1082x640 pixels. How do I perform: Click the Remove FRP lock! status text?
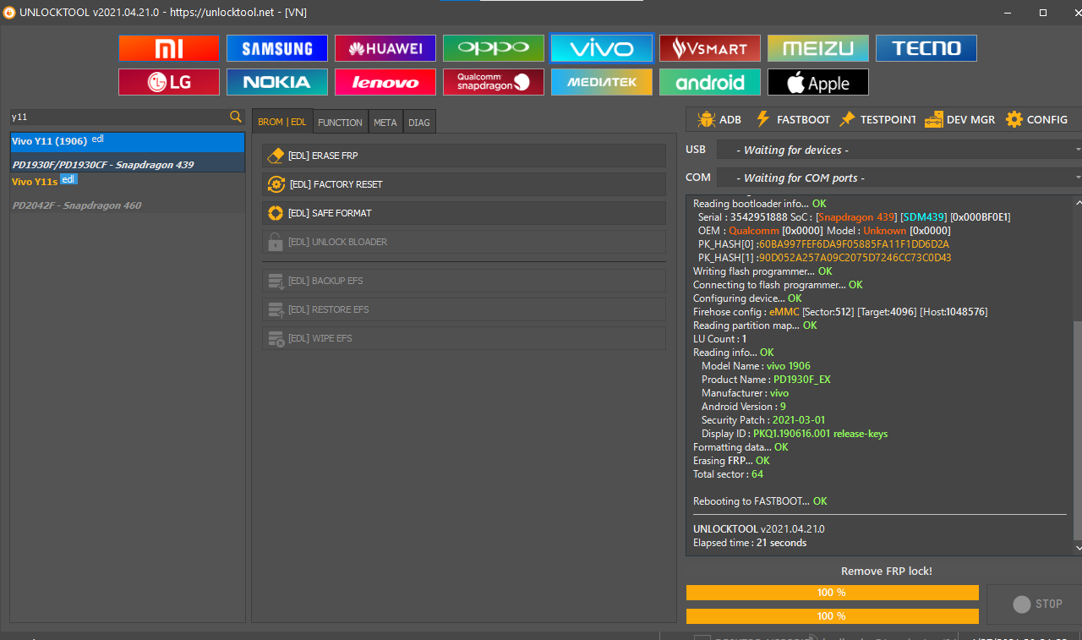coord(887,572)
